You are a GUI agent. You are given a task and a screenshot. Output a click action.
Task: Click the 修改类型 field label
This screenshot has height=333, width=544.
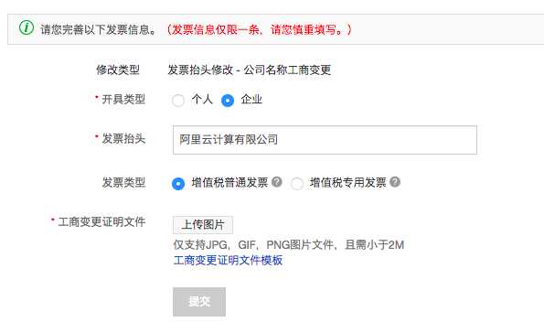(x=118, y=70)
